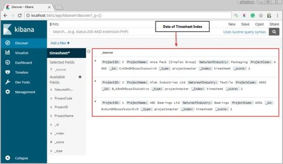Viewport: 283px width, 164px height.
Task: Reload the page in the browser
Action: (20, 16)
